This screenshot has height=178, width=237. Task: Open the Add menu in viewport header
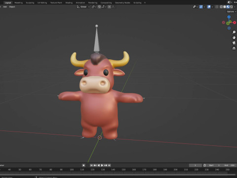(x=5, y=7)
